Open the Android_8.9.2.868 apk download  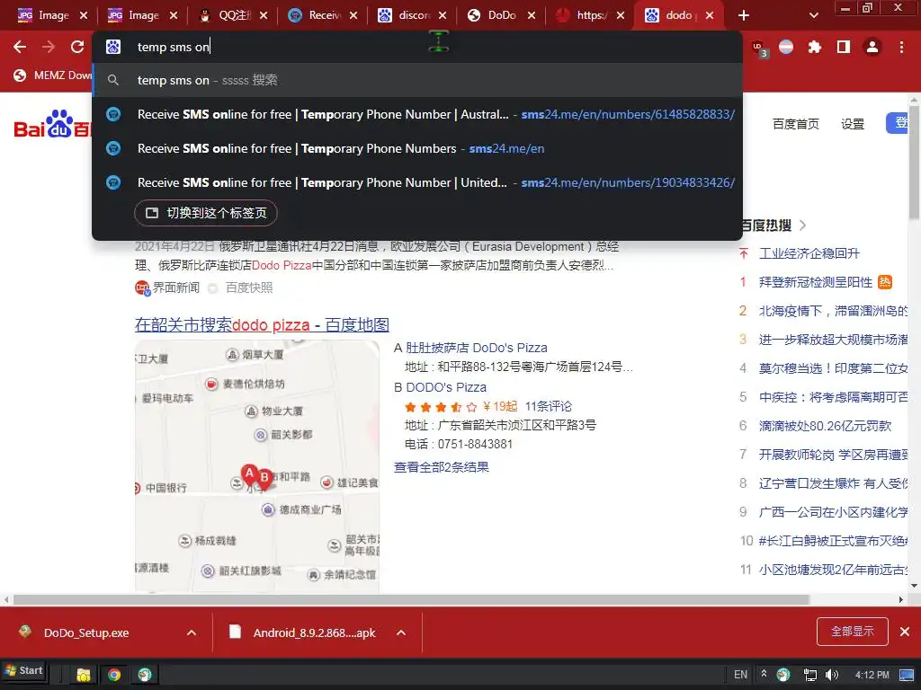click(314, 632)
